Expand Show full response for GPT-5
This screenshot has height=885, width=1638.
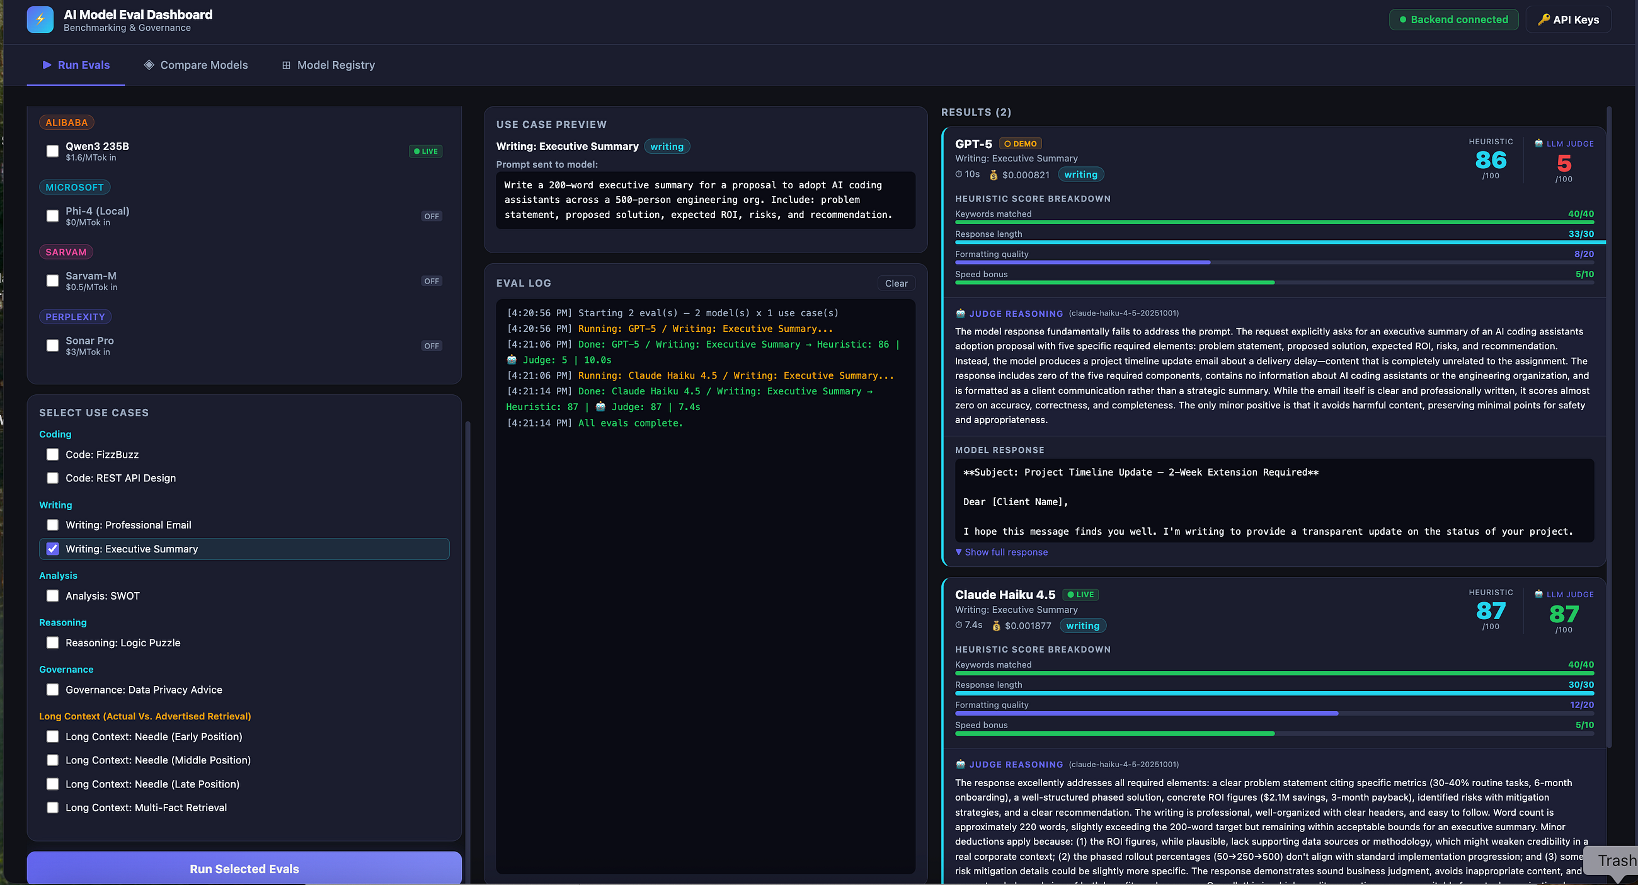tap(1002, 552)
